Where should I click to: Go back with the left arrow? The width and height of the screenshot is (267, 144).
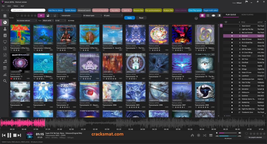pos(3,10)
